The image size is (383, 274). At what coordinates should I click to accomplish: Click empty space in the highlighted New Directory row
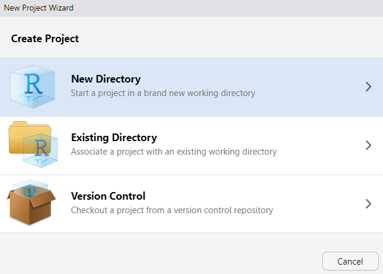[310, 87]
